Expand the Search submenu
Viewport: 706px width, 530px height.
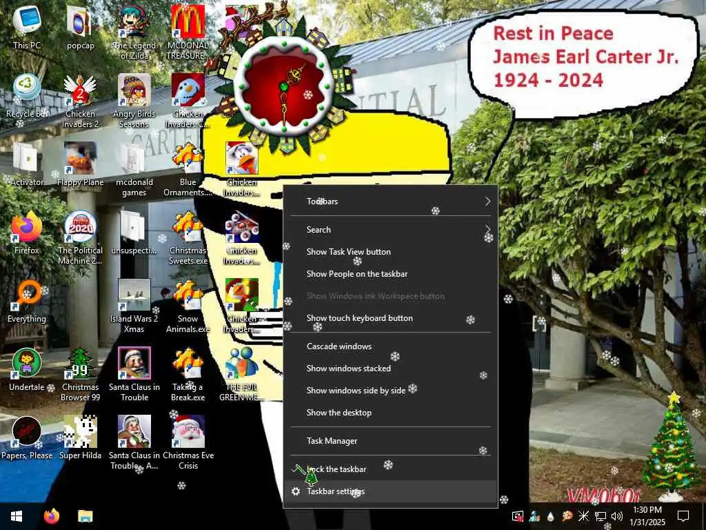click(390, 230)
